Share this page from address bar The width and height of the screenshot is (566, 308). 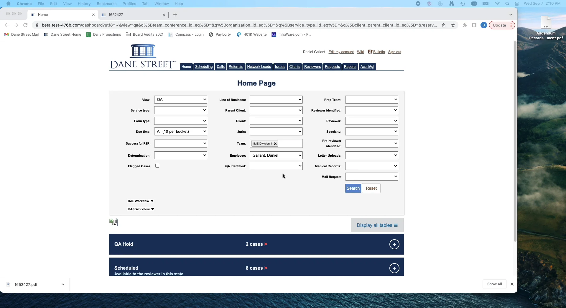[444, 25]
